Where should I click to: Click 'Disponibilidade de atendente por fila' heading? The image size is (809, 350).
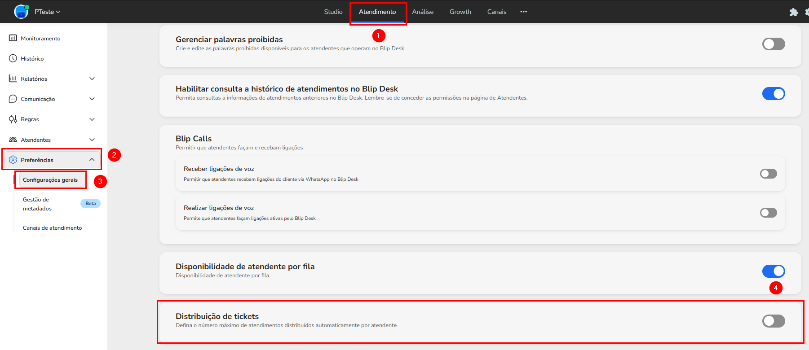click(245, 267)
